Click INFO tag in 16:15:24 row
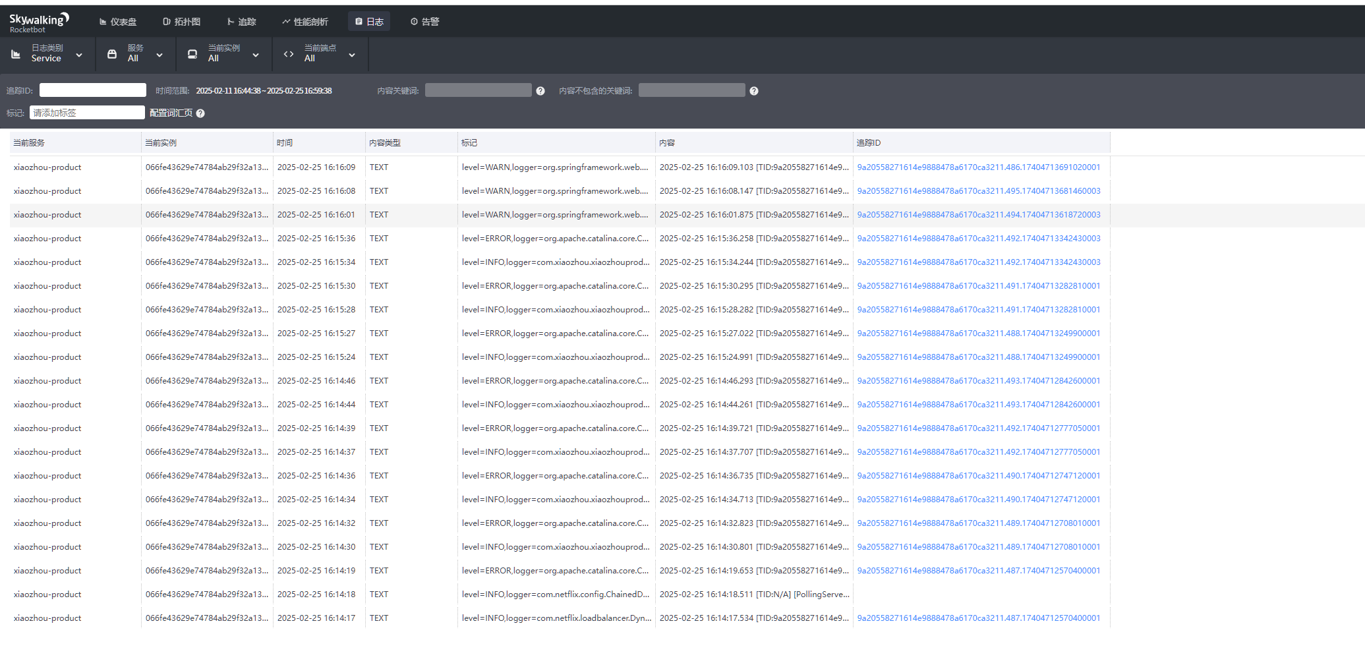 tap(556, 357)
